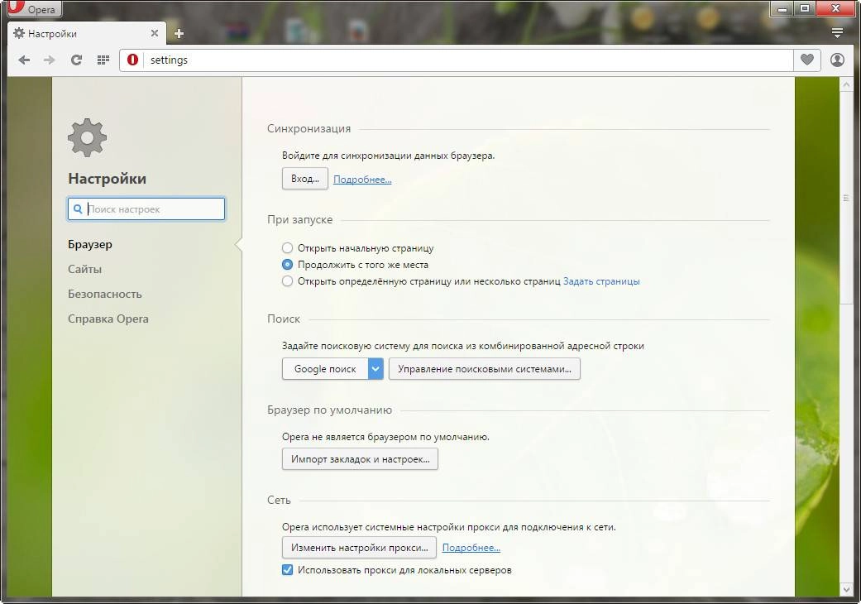Image resolution: width=861 pixels, height=604 pixels.
Task: Click the Синхронизация section heading
Action: point(309,128)
